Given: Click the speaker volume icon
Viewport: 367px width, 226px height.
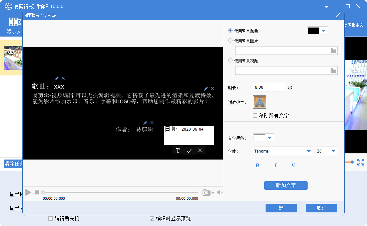Looking at the screenshot, I should (x=219, y=192).
